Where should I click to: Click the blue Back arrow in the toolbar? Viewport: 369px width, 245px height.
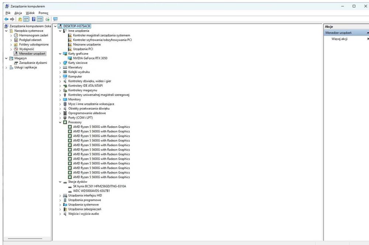[6, 19]
